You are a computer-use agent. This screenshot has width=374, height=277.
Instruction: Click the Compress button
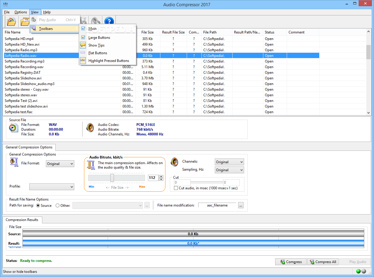[x=291, y=262]
